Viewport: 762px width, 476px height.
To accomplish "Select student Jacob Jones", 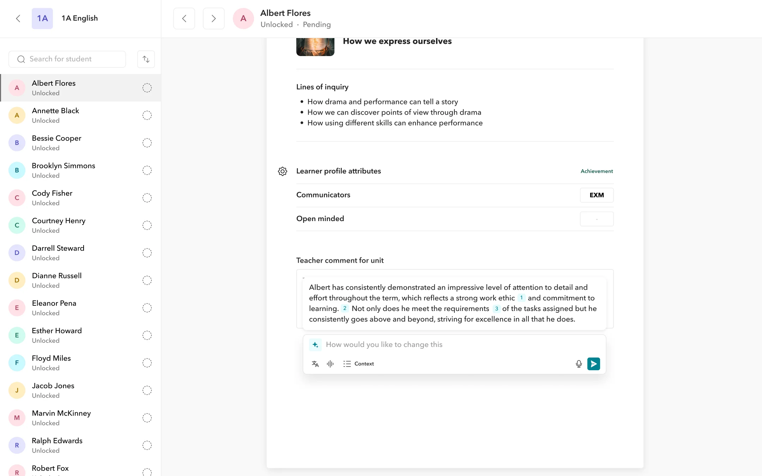I will point(81,390).
